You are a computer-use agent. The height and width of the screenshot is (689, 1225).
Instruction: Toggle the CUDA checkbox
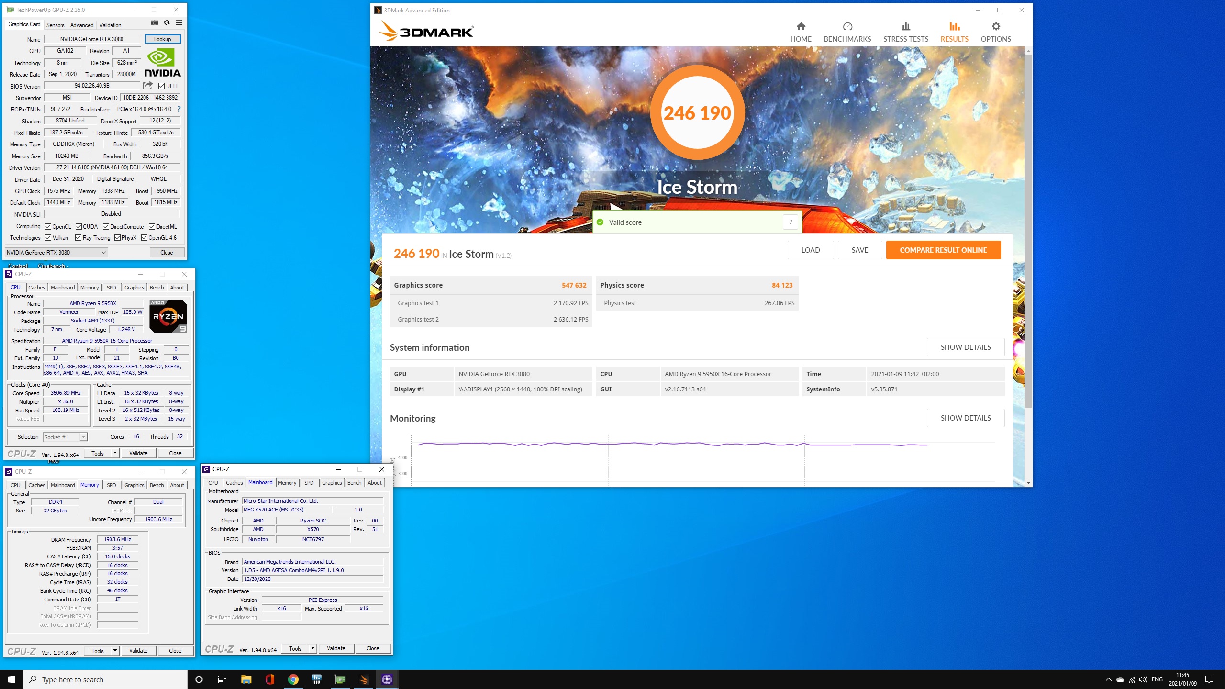pyautogui.click(x=78, y=227)
